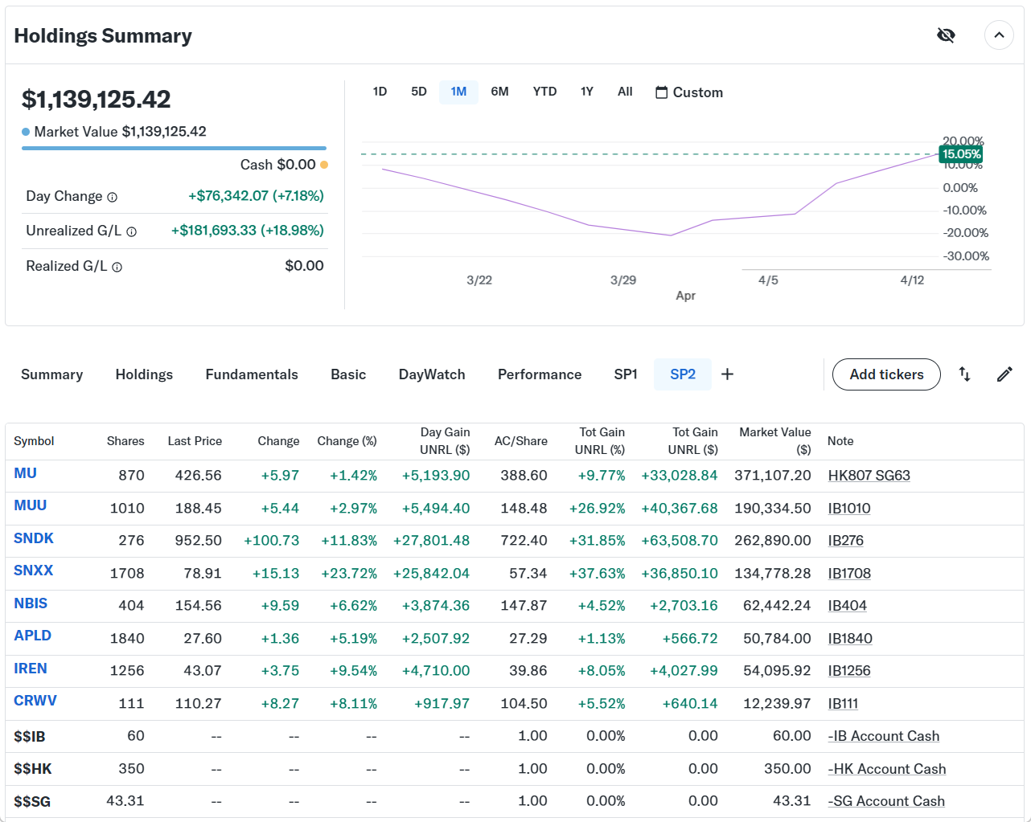The height and width of the screenshot is (822, 1031).
Task: Click the sort order arrows icon
Action: pos(964,374)
